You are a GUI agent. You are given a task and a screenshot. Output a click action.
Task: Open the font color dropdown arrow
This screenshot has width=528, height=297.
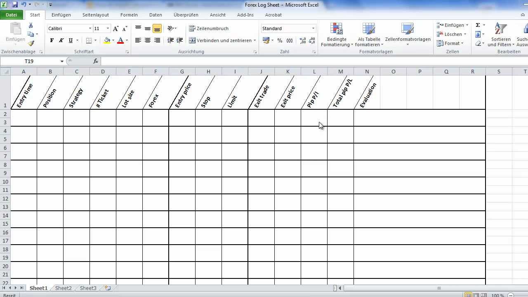tap(127, 40)
